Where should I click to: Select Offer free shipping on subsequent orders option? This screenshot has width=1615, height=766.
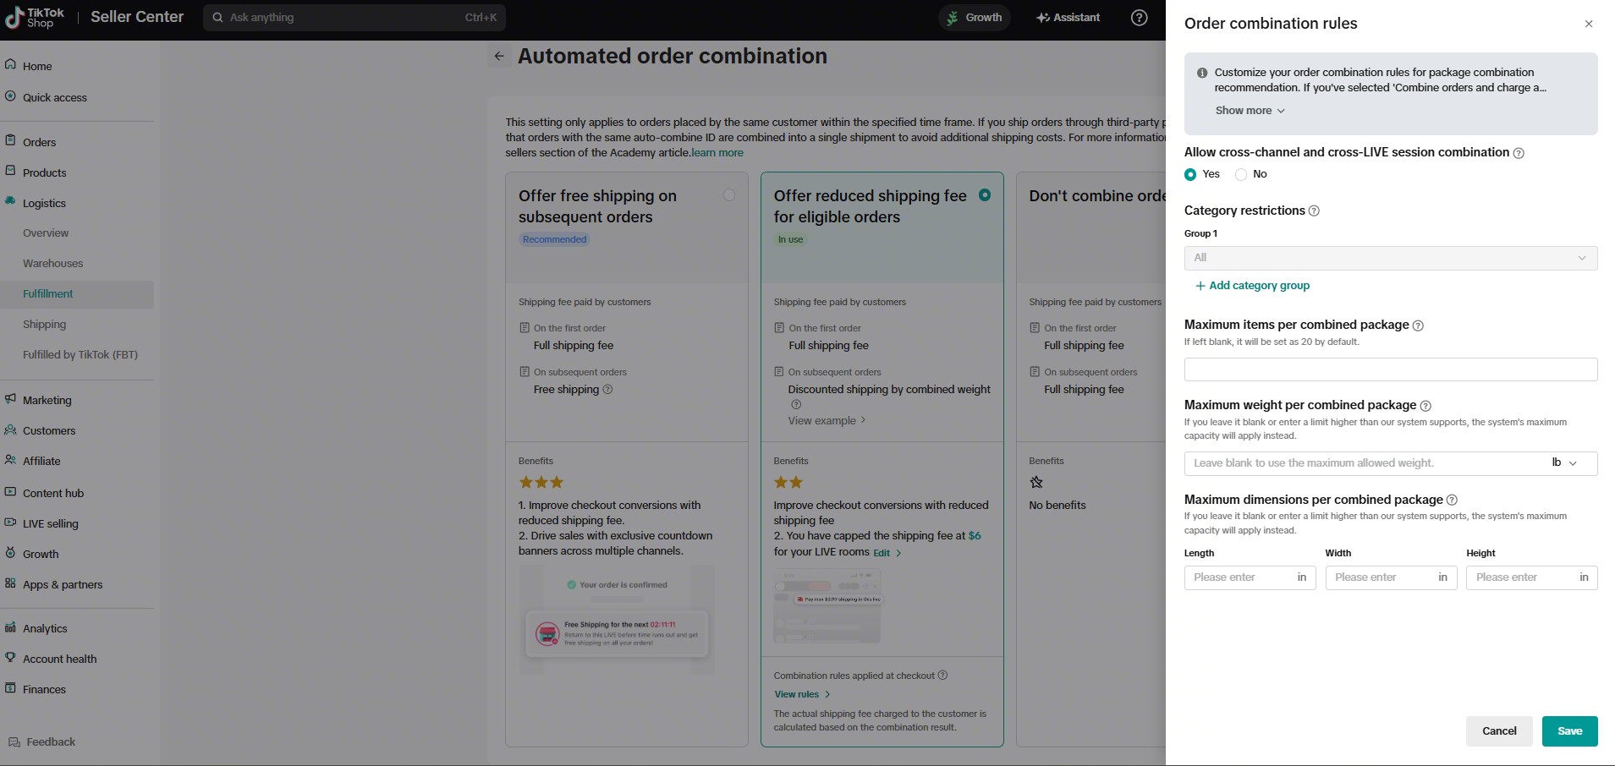(729, 195)
